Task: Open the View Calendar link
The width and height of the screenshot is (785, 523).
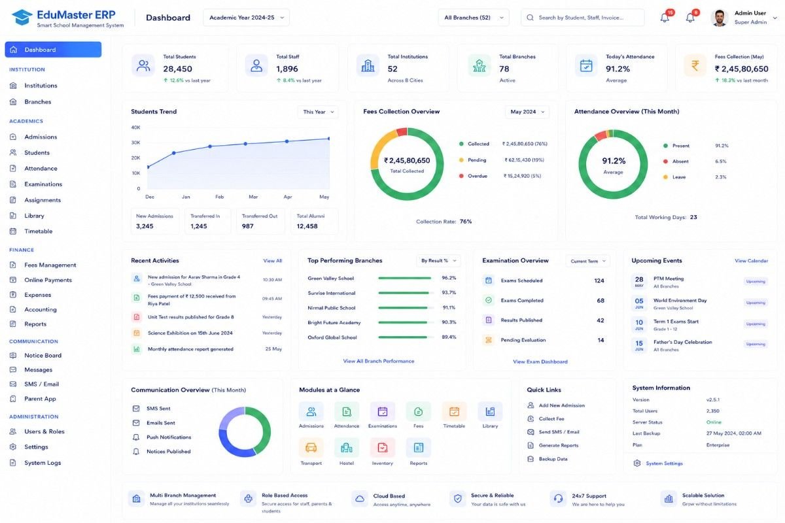Action: [752, 261]
